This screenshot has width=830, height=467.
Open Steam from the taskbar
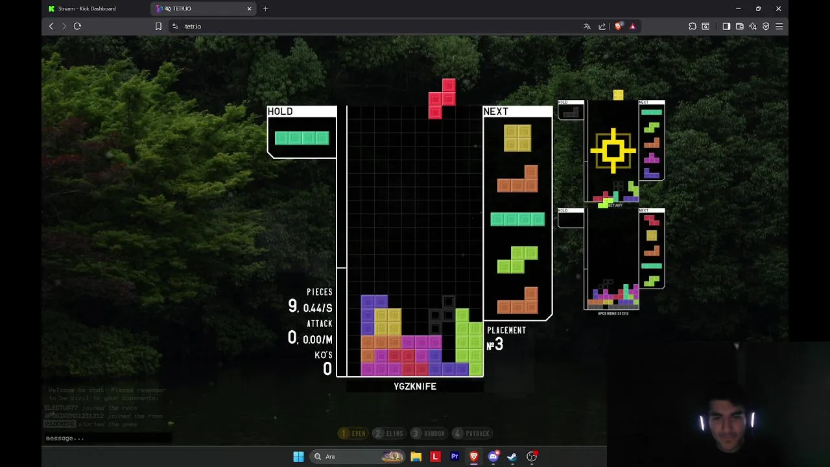[x=512, y=457]
